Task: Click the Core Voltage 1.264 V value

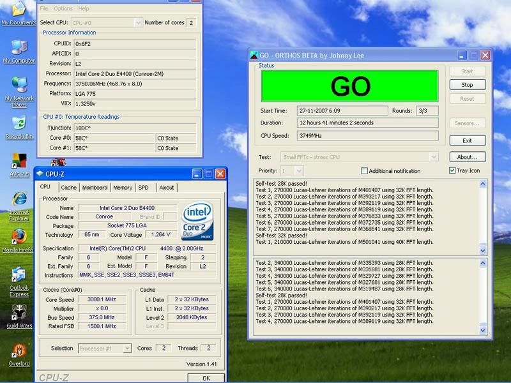Action: (161, 234)
